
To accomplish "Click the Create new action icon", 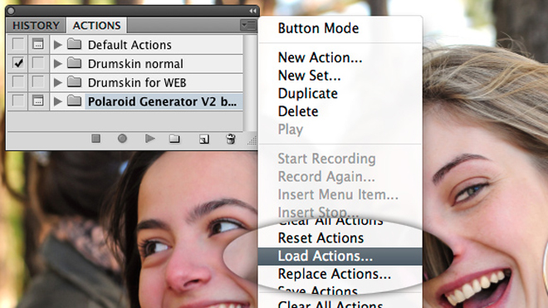I will (x=204, y=139).
